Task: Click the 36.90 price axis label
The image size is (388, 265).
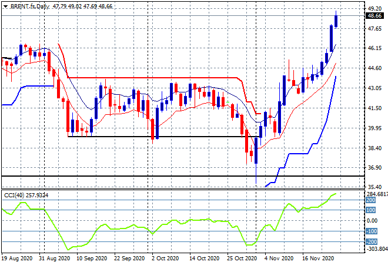Action: [374, 168]
